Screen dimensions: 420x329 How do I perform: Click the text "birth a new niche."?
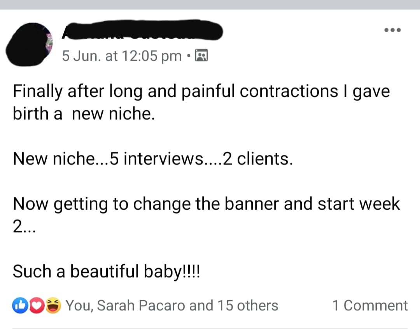84,114
